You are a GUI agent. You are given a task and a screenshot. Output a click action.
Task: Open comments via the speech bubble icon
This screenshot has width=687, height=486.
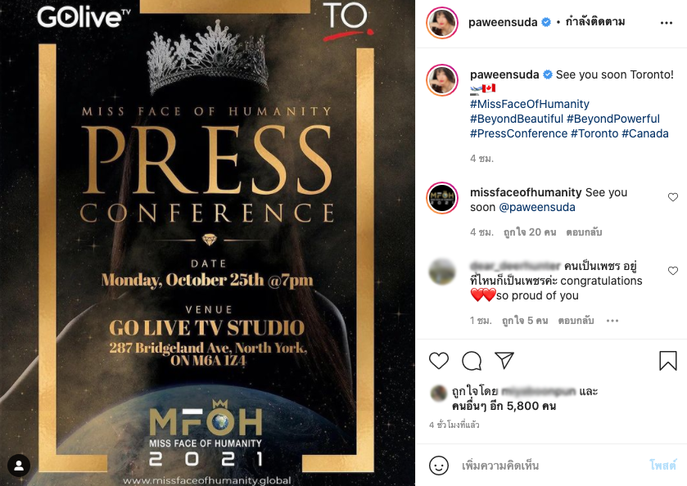click(x=472, y=361)
